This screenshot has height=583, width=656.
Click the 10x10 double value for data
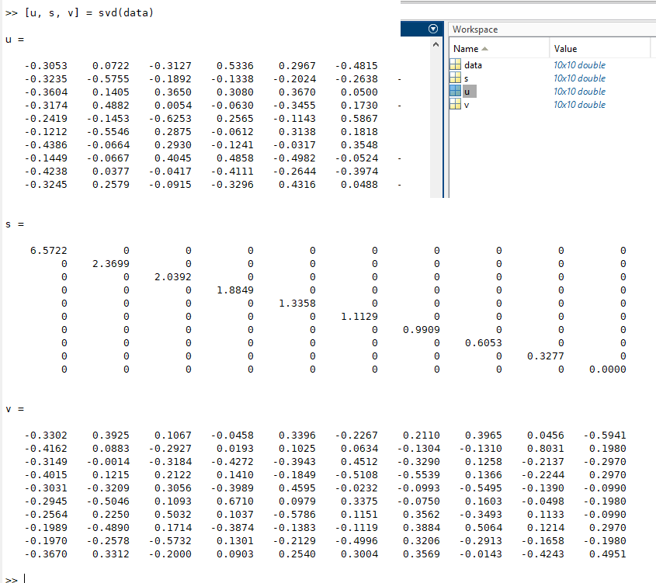579,65
